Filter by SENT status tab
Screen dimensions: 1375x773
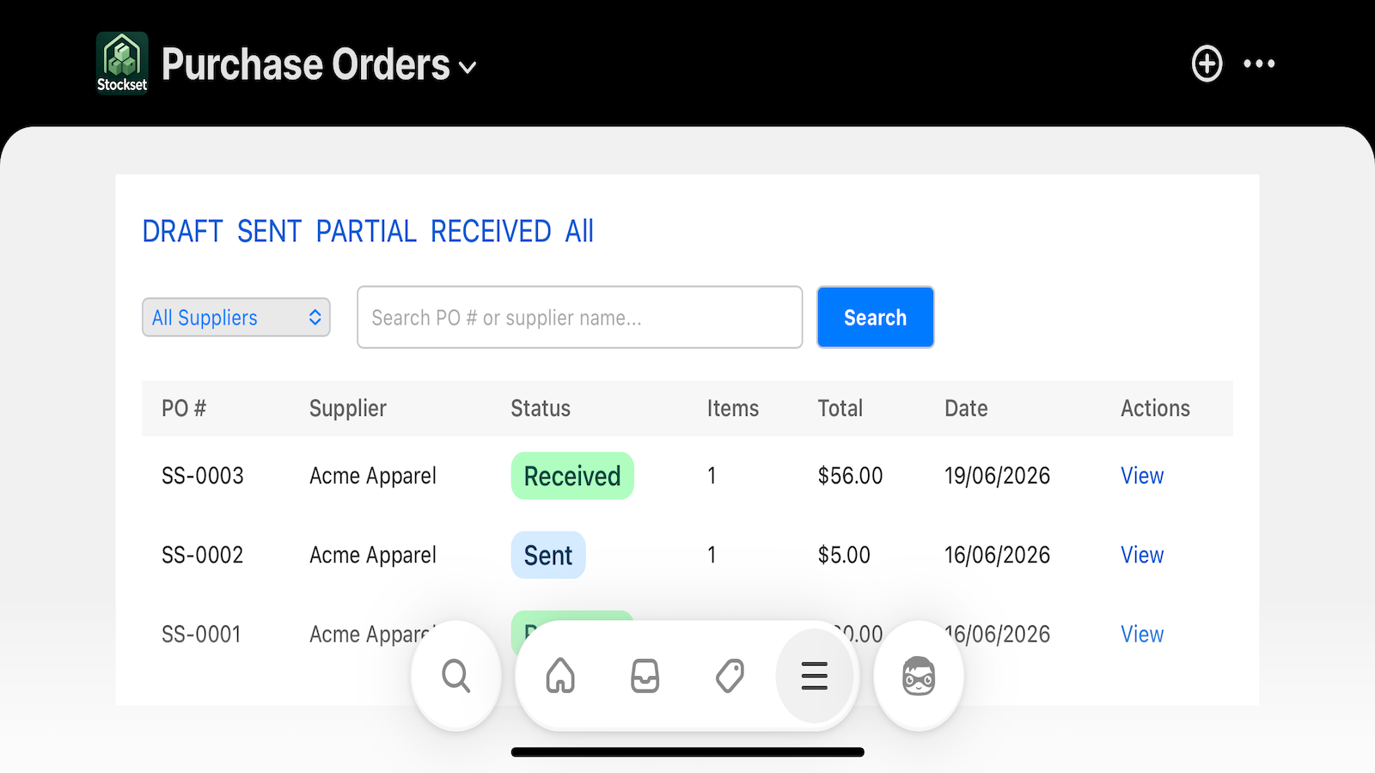coord(269,231)
